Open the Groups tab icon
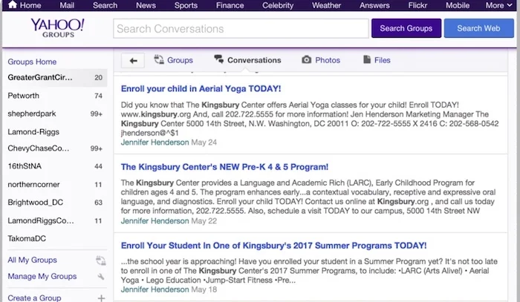 tap(159, 59)
